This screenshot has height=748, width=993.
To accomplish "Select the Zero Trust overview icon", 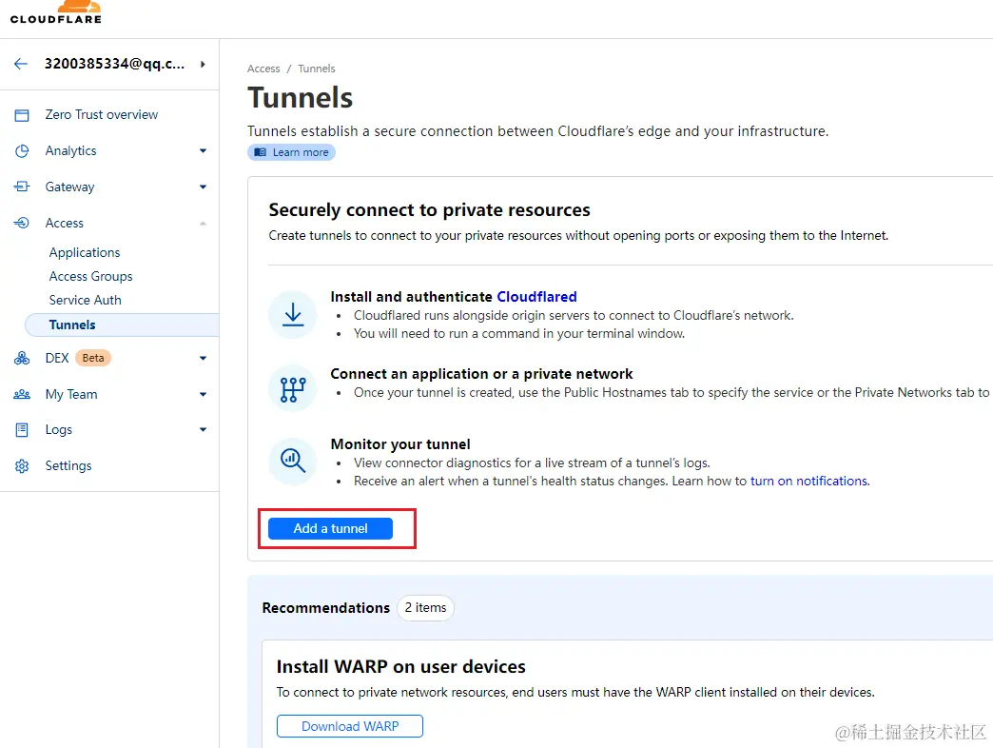I will pyautogui.click(x=21, y=114).
